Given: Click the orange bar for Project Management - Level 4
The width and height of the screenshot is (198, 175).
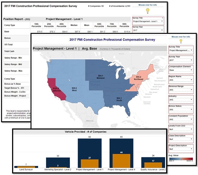Looking at the screenshot, I should (x=121, y=161).
